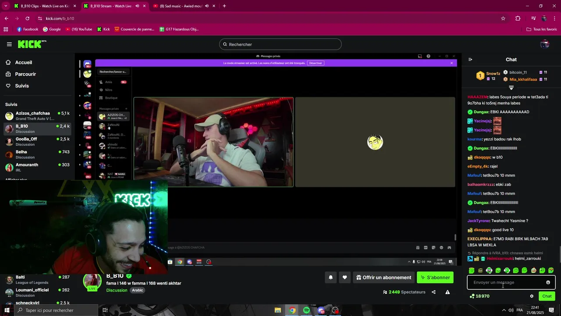Open the Azizos_chafchaa followed channel
This screenshot has height=316, width=561.
click(x=37, y=116)
